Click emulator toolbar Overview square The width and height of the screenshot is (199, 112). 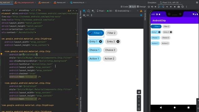click(175, 7)
